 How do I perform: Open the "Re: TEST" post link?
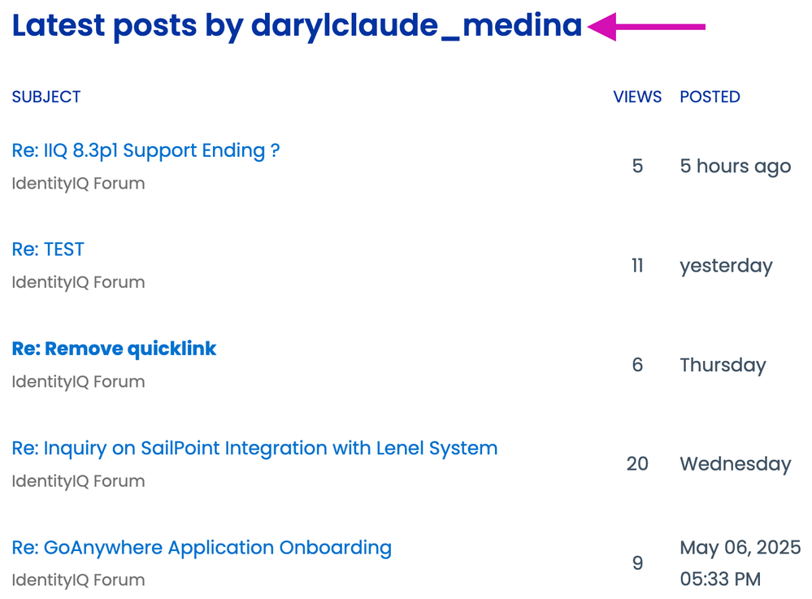coord(48,250)
